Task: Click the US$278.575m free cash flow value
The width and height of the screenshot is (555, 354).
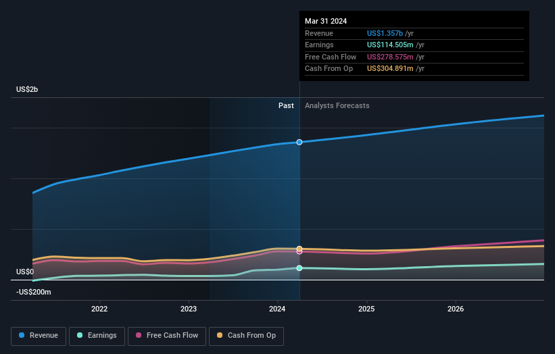Action: point(390,57)
